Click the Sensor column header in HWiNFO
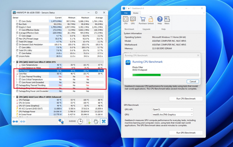The width and height of the screenshot is (233, 147). pyautogui.click(x=30, y=17)
